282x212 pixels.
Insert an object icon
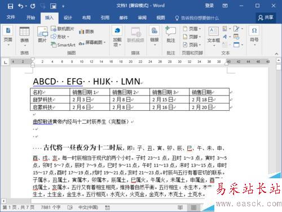(238, 45)
